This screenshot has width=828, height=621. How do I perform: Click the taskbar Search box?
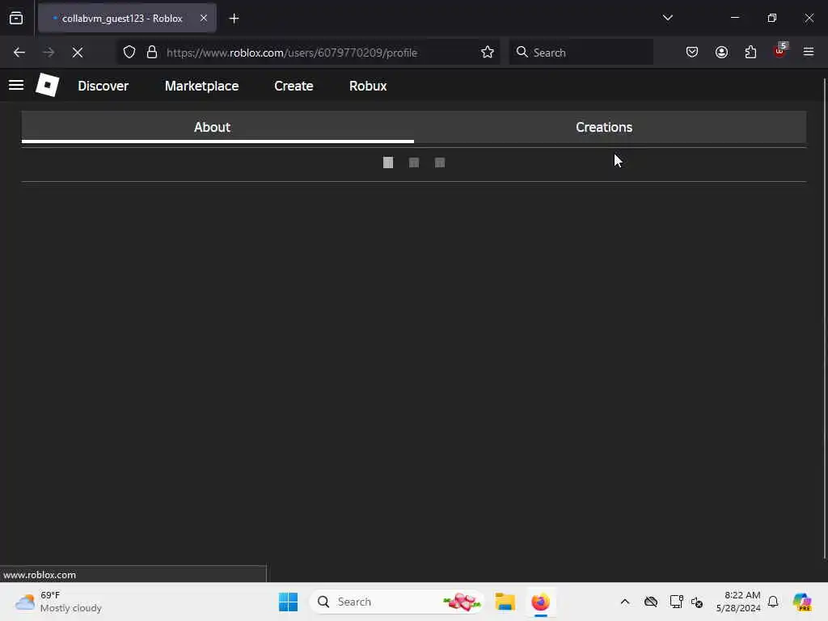click(x=396, y=602)
